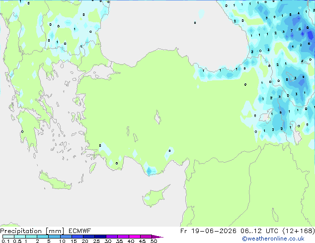The width and height of the screenshot is (315, 243).
Task: Click the 40–45 mm magenta legend swatch
Action: 135,237
